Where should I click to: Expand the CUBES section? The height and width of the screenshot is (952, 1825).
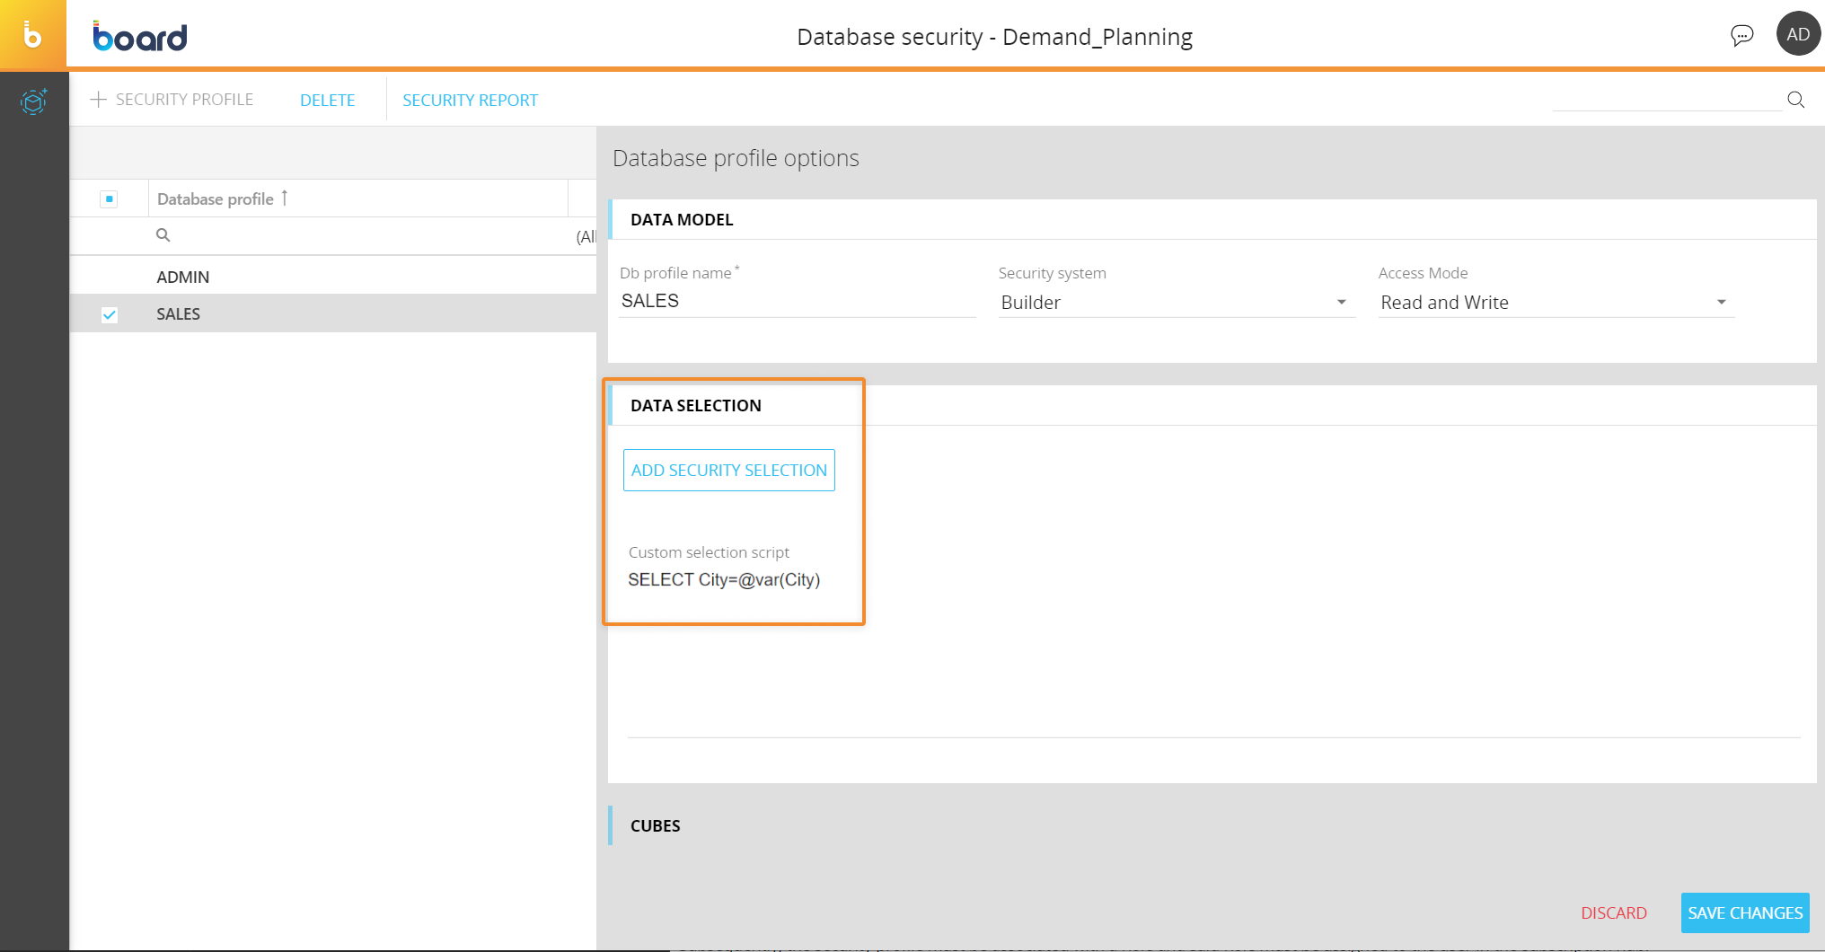(656, 826)
